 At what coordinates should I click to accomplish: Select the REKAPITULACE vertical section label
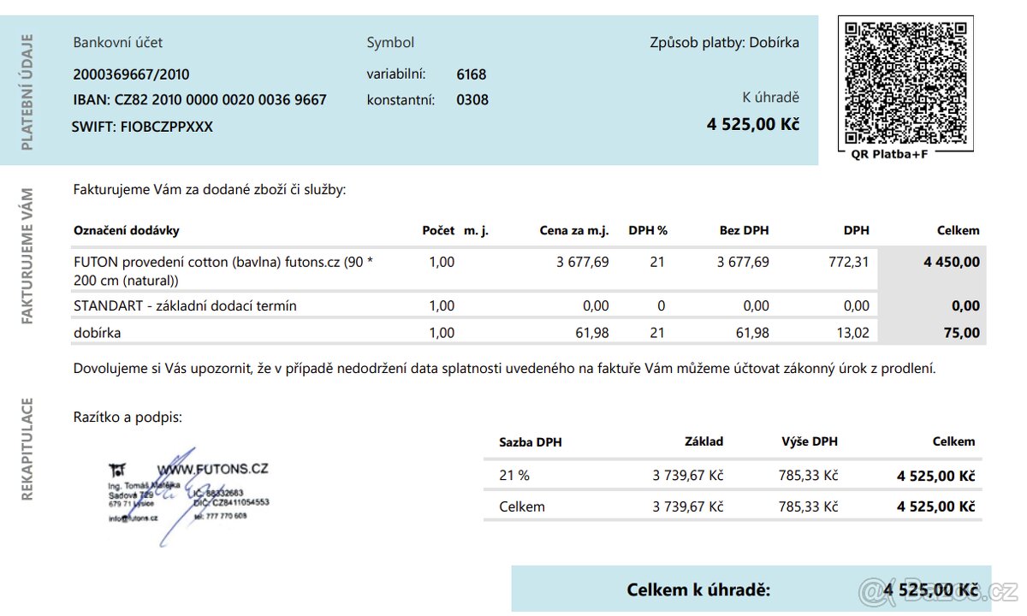27,448
